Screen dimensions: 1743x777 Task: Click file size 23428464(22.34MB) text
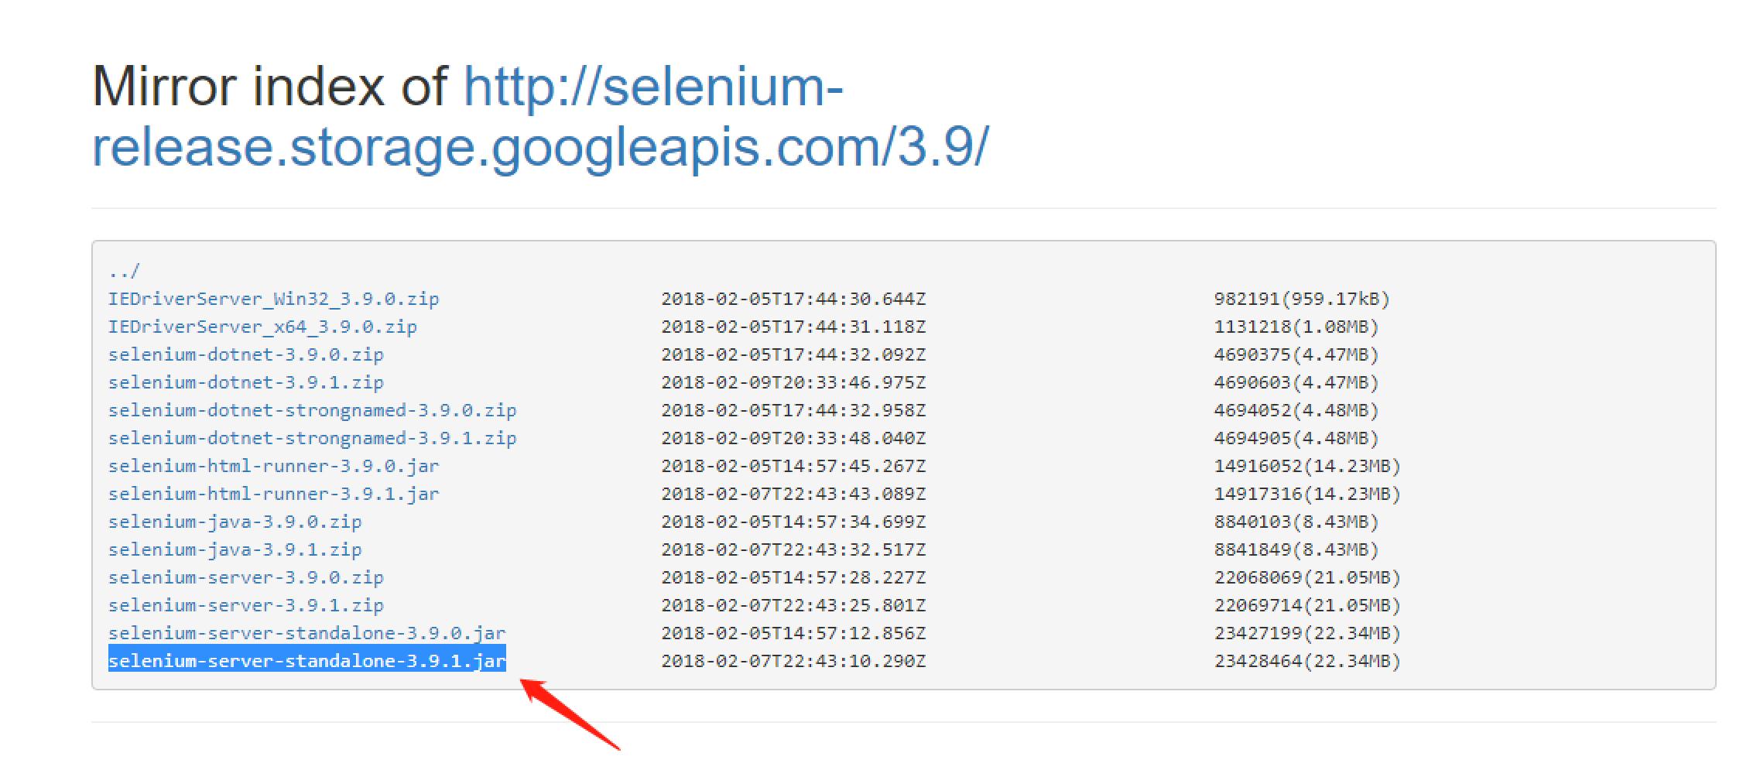coord(1307,661)
